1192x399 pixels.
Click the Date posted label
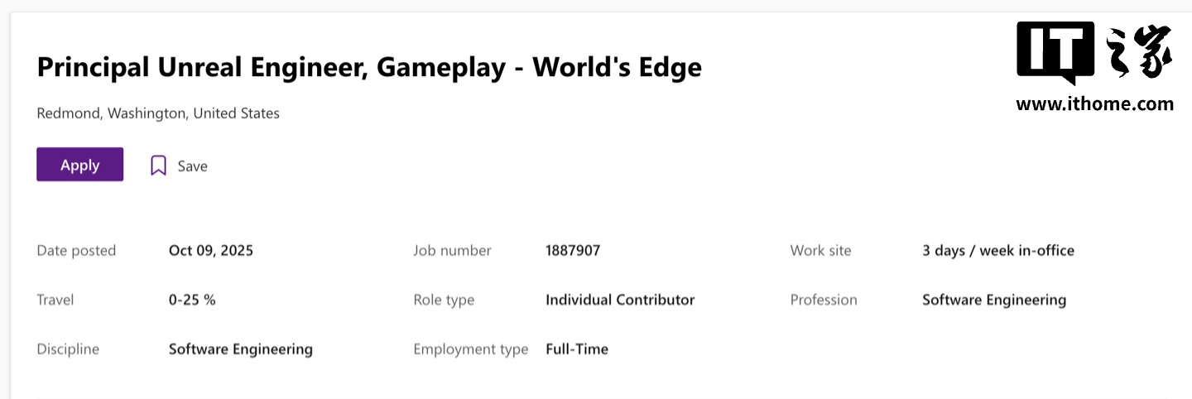coord(76,251)
